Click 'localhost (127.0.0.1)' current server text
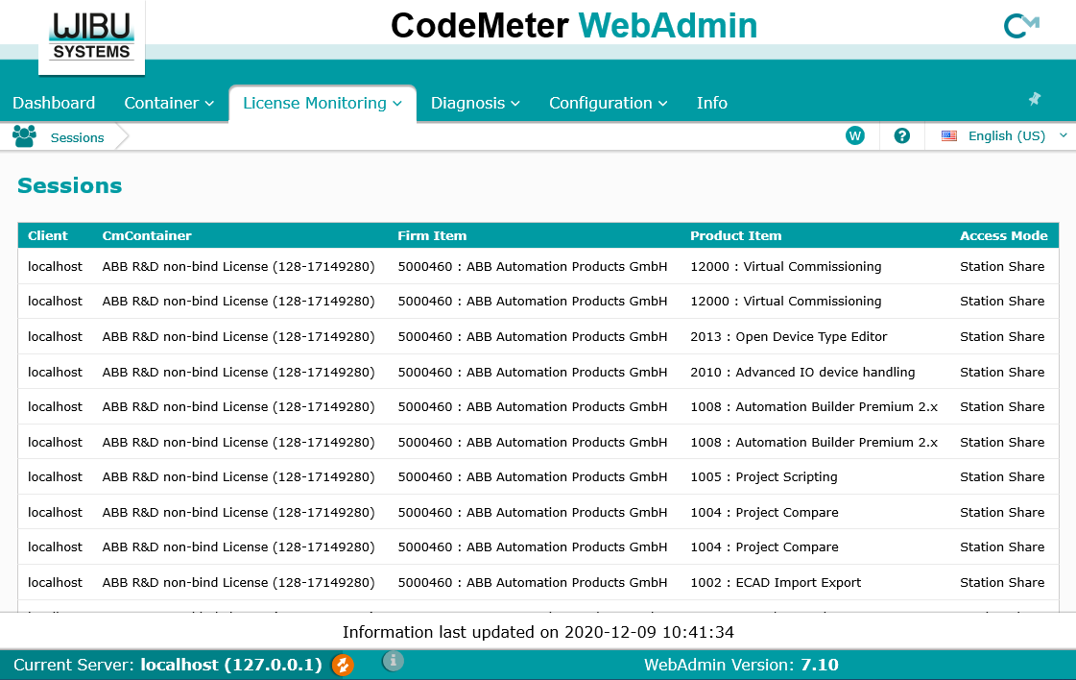The image size is (1076, 680). (x=231, y=665)
